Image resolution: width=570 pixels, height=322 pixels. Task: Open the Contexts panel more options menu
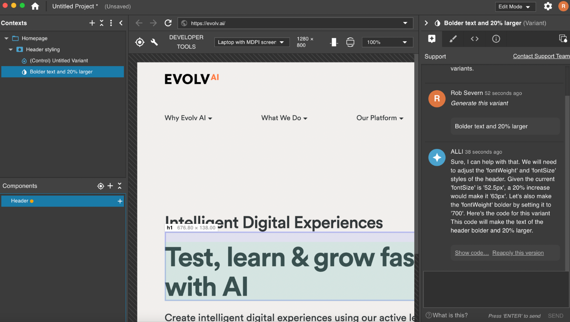(111, 23)
